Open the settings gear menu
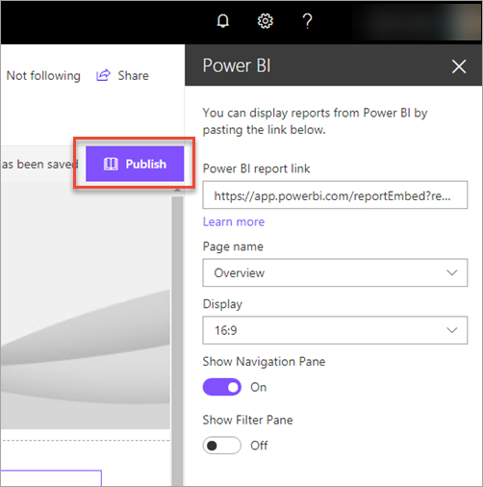 [266, 21]
